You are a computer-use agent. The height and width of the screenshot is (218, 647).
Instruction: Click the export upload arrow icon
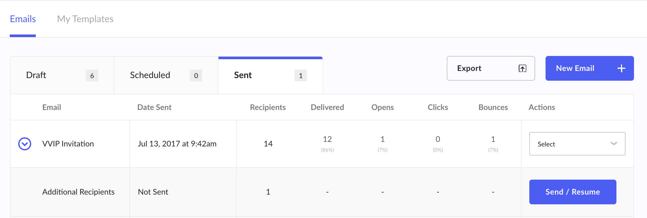click(x=522, y=68)
